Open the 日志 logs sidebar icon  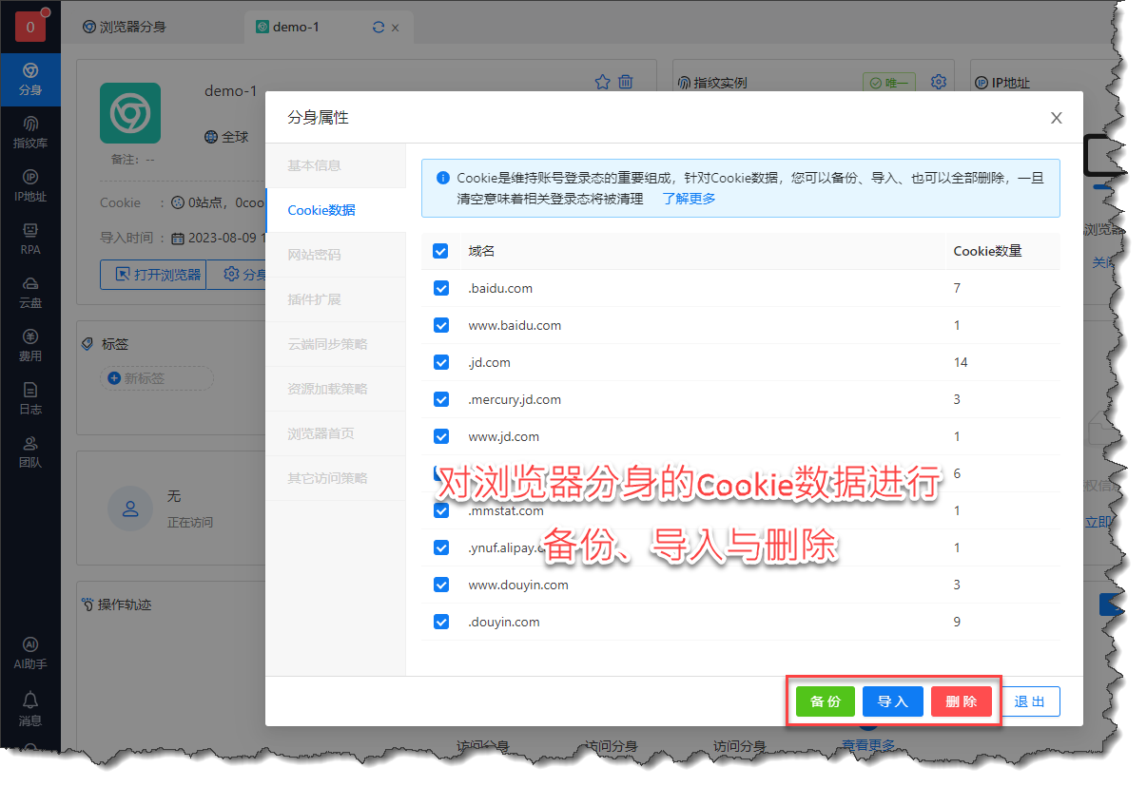pos(30,398)
